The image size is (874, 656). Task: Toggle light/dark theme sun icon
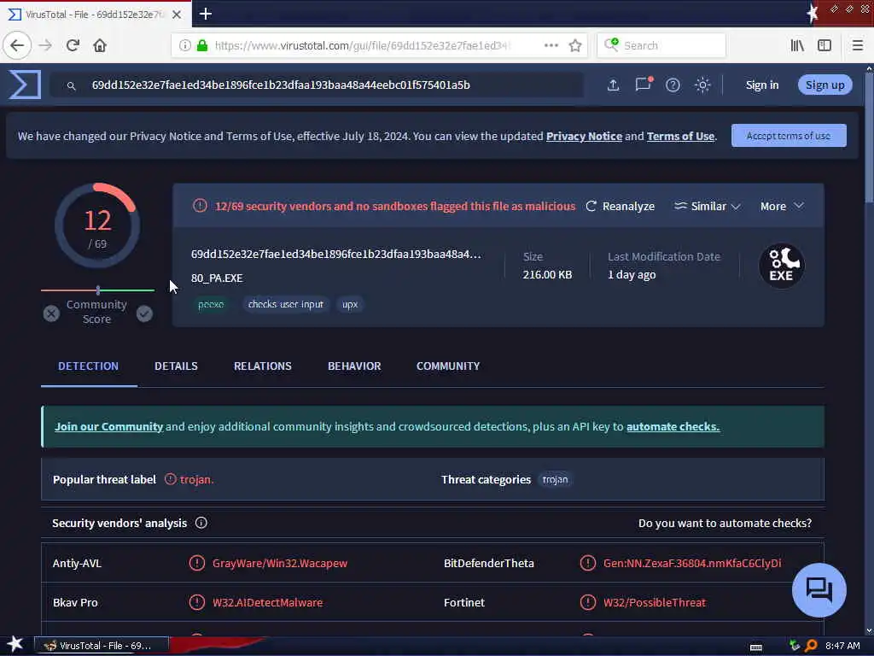702,85
